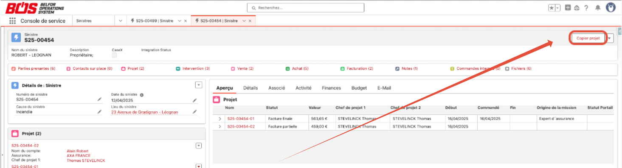Select the E-Mail tab
Image resolution: width=622 pixels, height=168 pixels.
coord(384,88)
